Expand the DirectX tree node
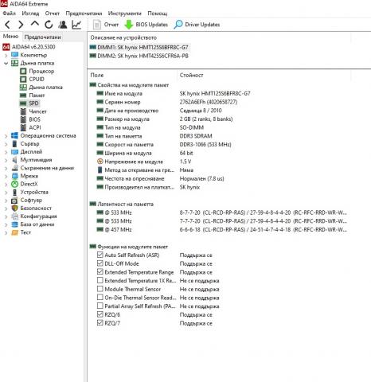371x382 pixels. 6,185
